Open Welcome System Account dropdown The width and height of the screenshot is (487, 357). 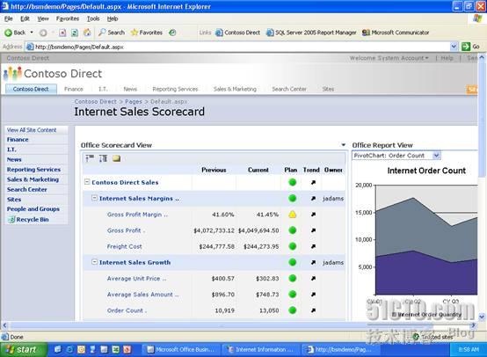[389, 58]
